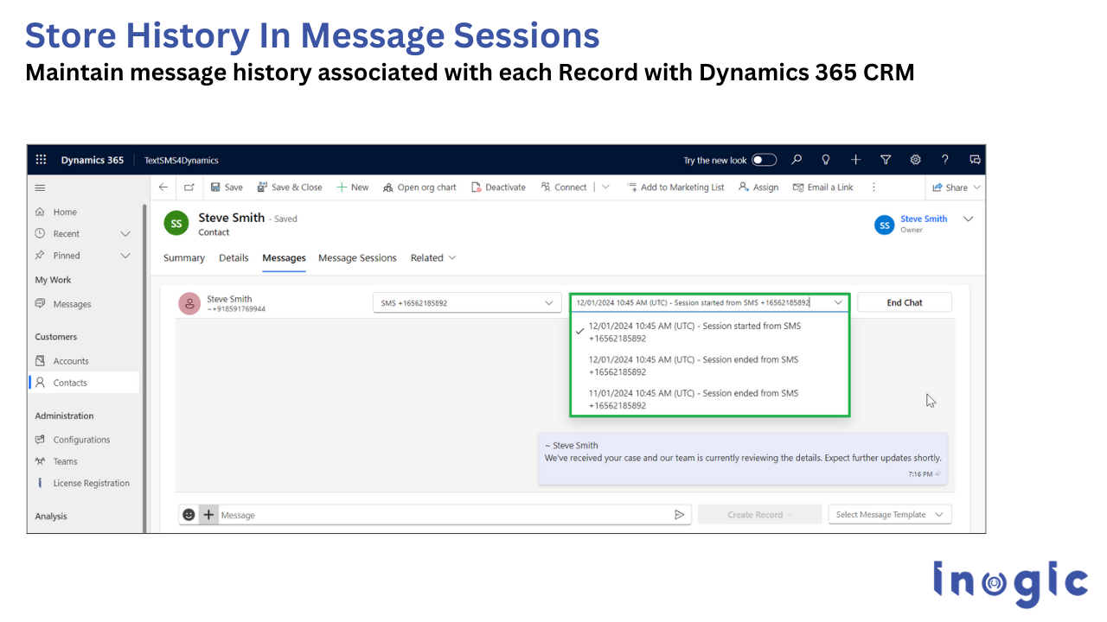Viewport: 1107px width, 622px height.
Task: Select 11/01/2024 Session ended from SMS option
Action: [x=710, y=399]
